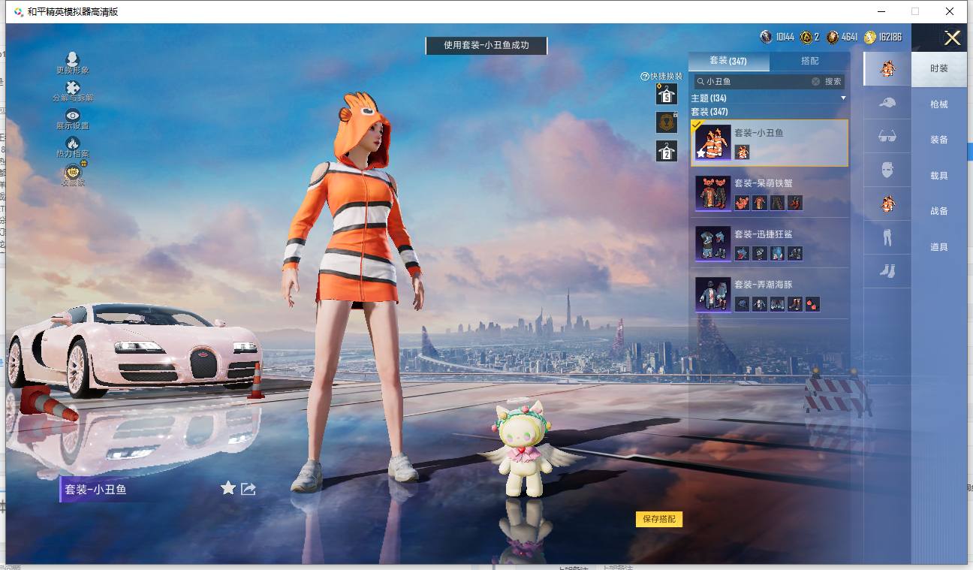Click the 套装-弄潮海豚 name text

coord(764,285)
